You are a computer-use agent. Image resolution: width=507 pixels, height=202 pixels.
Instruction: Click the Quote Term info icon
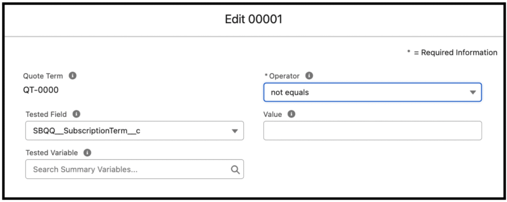[73, 76]
